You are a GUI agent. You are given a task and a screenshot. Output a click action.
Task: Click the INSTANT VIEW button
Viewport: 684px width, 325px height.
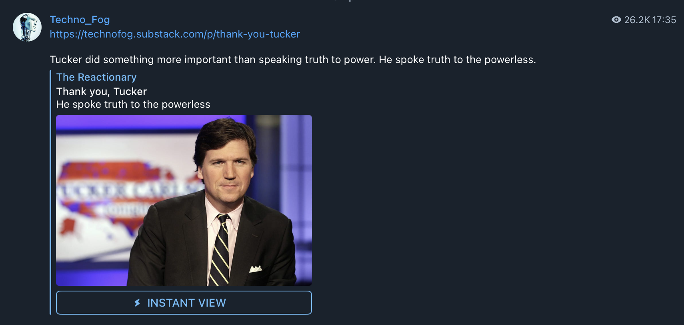pyautogui.click(x=184, y=303)
